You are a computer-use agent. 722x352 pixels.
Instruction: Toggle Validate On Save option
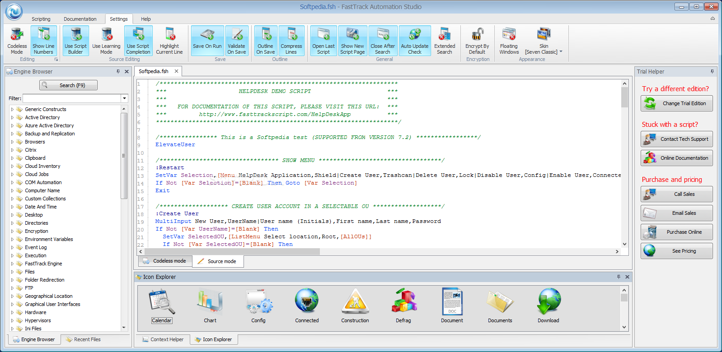pyautogui.click(x=237, y=41)
